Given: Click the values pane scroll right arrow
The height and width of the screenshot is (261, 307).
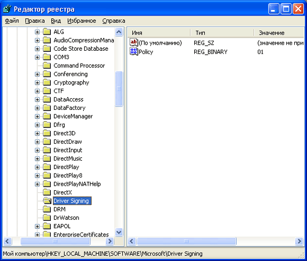Looking at the screenshot, I should pyautogui.click(x=299, y=241).
